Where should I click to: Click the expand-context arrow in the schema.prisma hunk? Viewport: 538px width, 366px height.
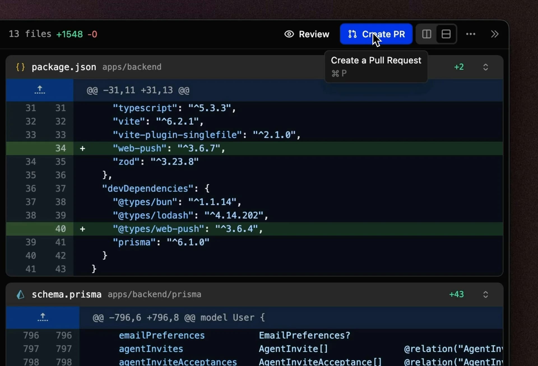43,318
